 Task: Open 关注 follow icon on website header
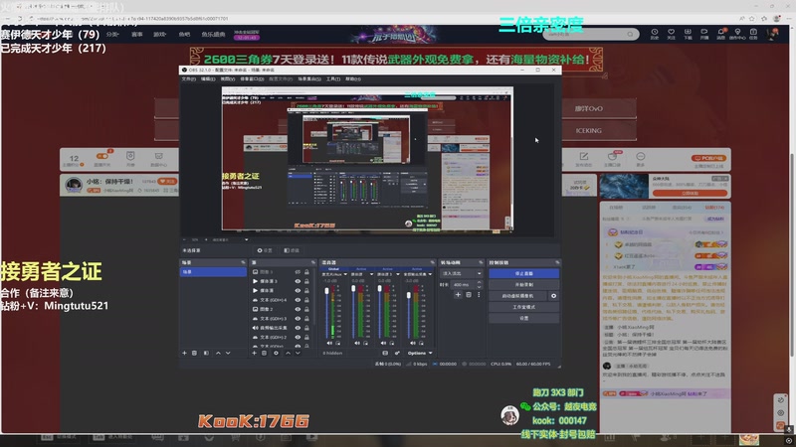coord(671,34)
